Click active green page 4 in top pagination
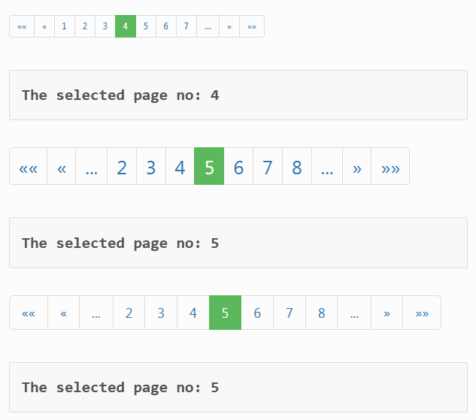The width and height of the screenshot is (476, 420). point(126,26)
